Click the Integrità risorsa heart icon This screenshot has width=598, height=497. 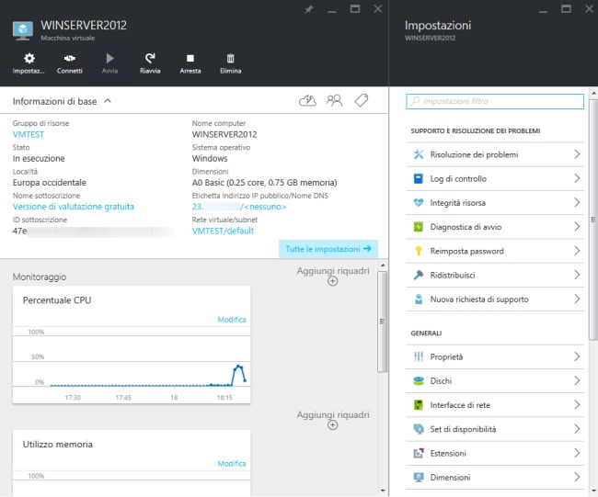coord(419,202)
